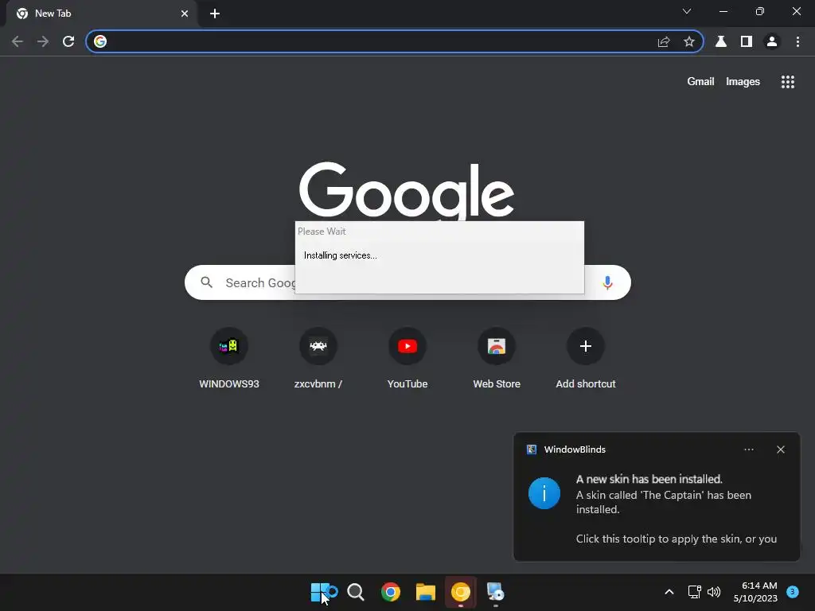The height and width of the screenshot is (611, 815).
Task: Open the Google apps grid
Action: tap(788, 82)
